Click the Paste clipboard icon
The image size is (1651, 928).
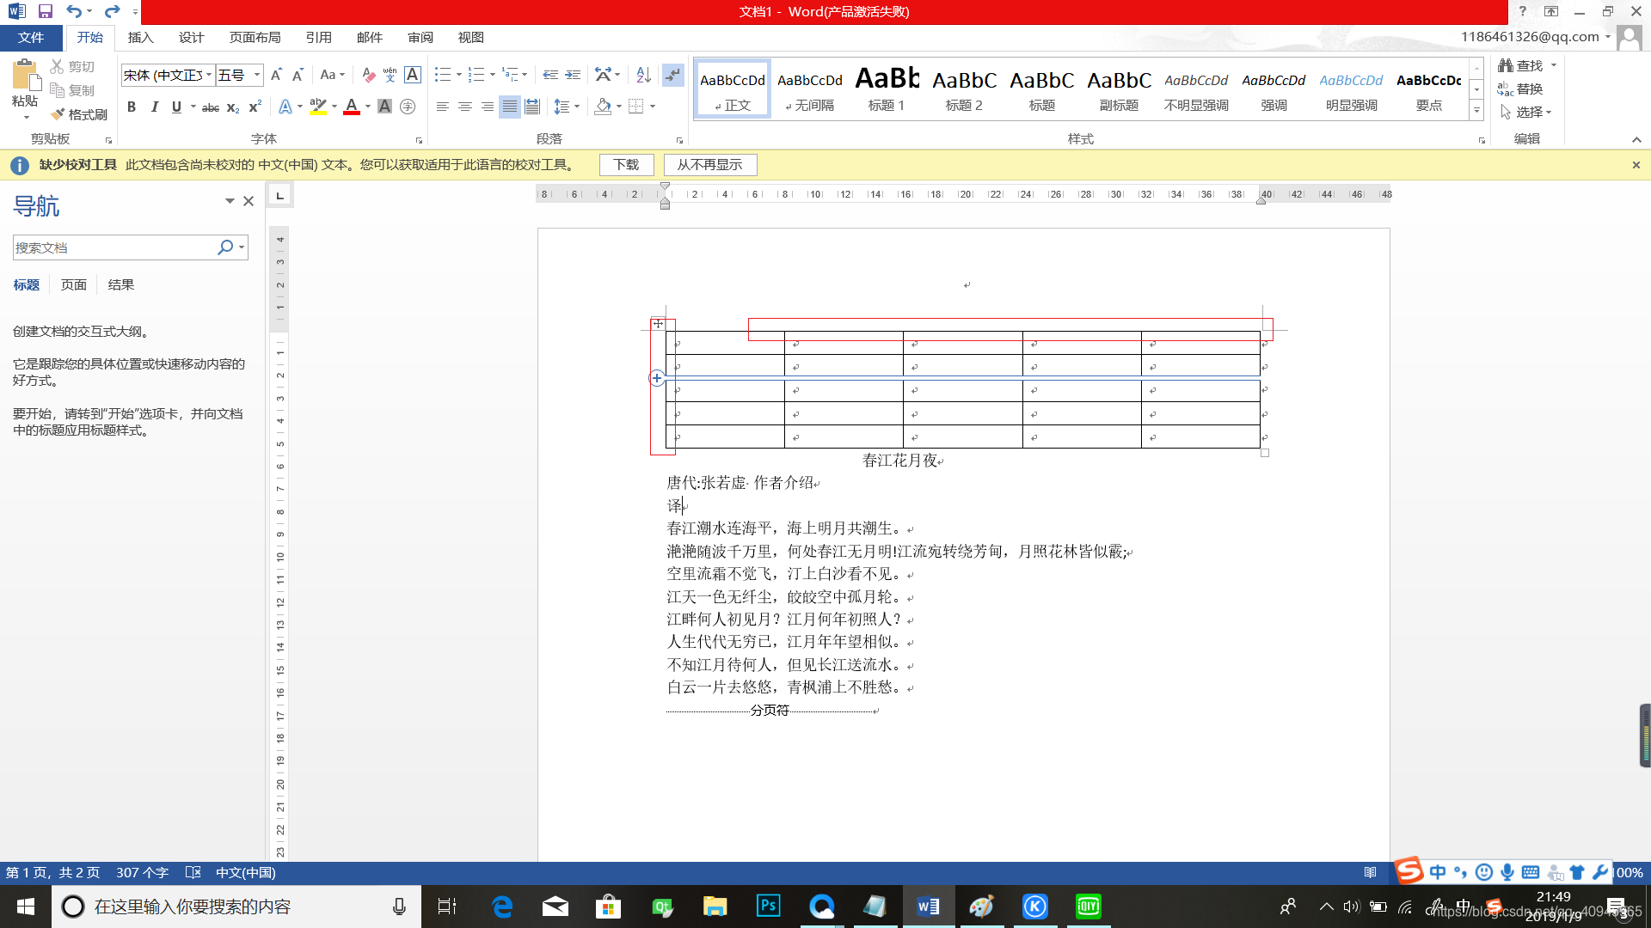coord(25,76)
